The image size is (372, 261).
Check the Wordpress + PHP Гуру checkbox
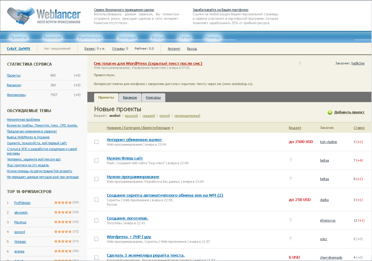[x=96, y=239]
